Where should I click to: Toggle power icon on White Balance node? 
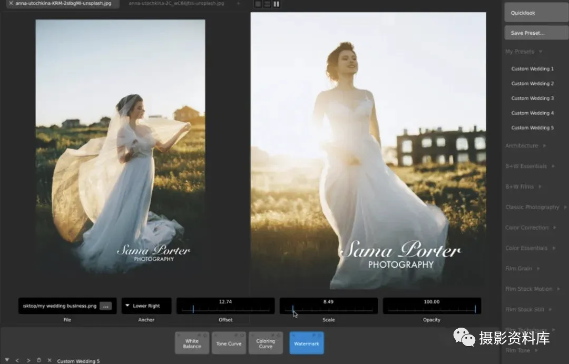(x=205, y=335)
